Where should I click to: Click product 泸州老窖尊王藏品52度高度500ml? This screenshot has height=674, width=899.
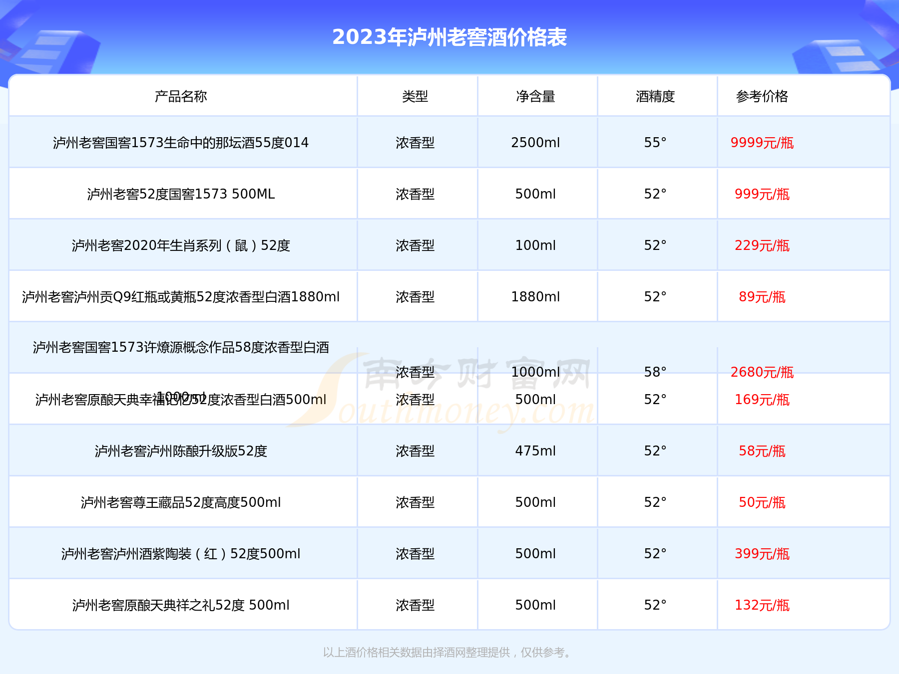click(181, 502)
